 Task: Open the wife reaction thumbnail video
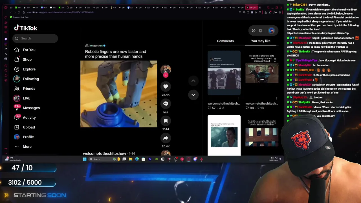[224, 135]
